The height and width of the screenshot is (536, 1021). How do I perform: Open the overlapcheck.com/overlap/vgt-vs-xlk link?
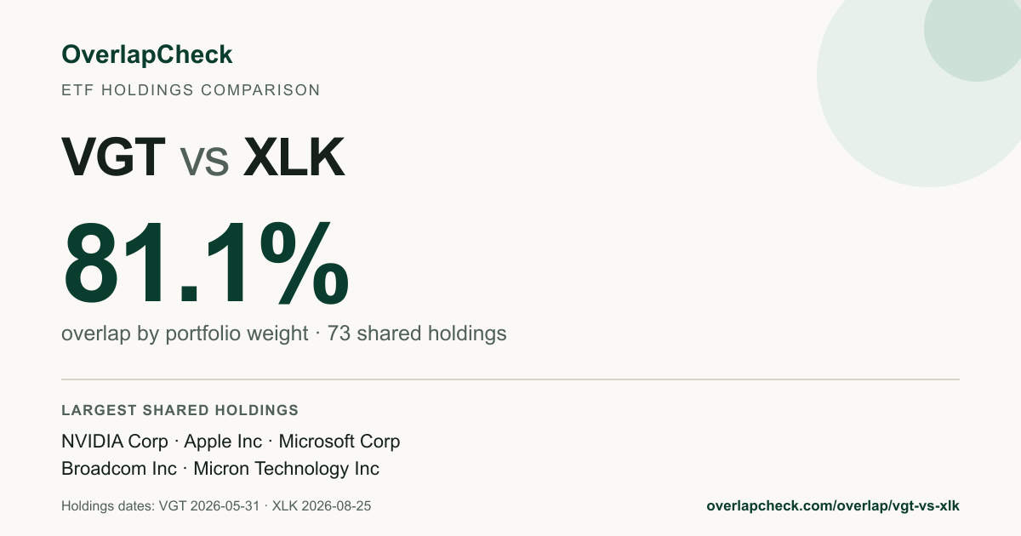(833, 505)
